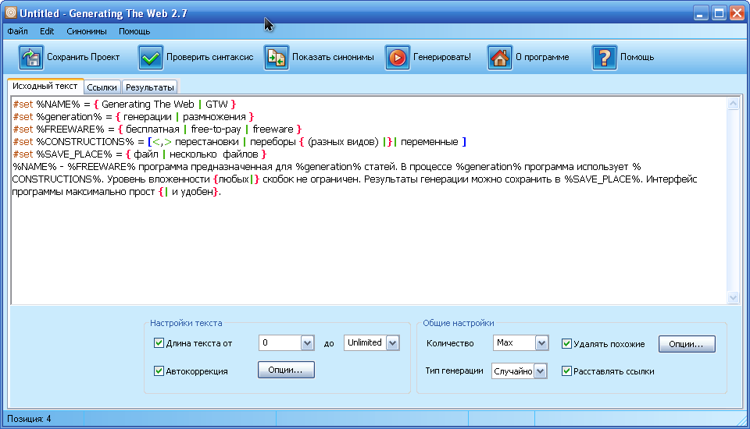This screenshot has width=750, height=429.
Task: Click the scroll up arrow of text editor
Action: tap(734, 104)
